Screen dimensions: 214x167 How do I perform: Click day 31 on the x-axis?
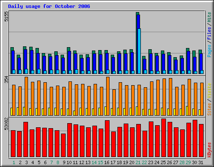(x=201, y=162)
